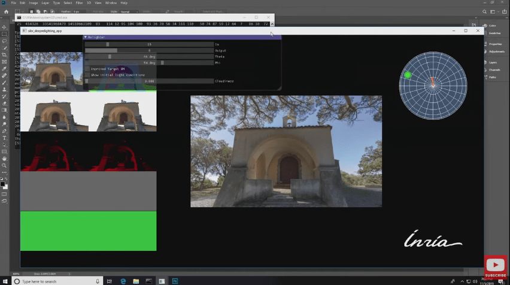Choose Subtract from Selection mode

pyautogui.click(x=45, y=11)
